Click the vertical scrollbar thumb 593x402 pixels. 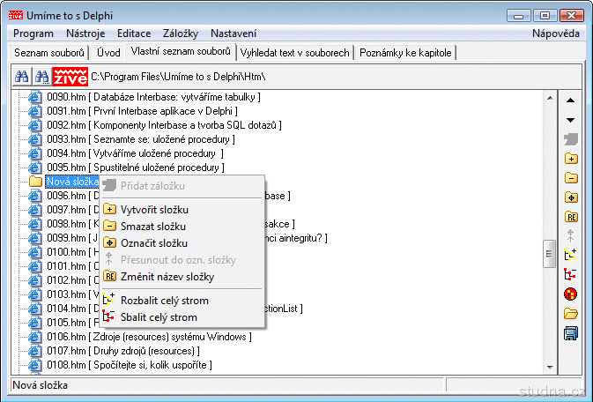[x=550, y=254]
